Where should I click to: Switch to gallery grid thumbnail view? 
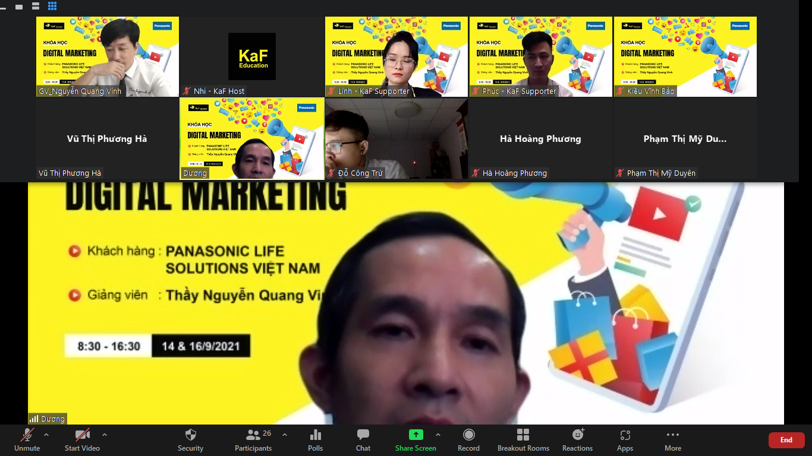[x=52, y=6]
